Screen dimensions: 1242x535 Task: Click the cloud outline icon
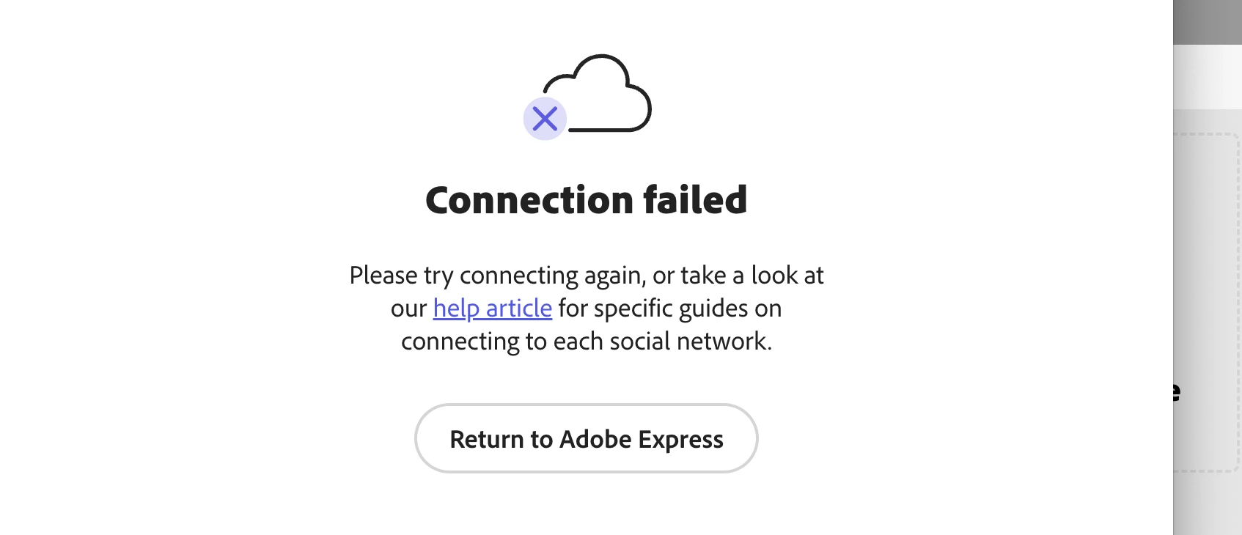tap(598, 93)
